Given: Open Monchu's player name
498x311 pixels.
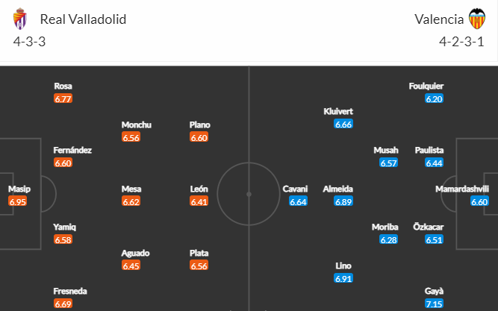Looking at the screenshot, I should coord(136,125).
